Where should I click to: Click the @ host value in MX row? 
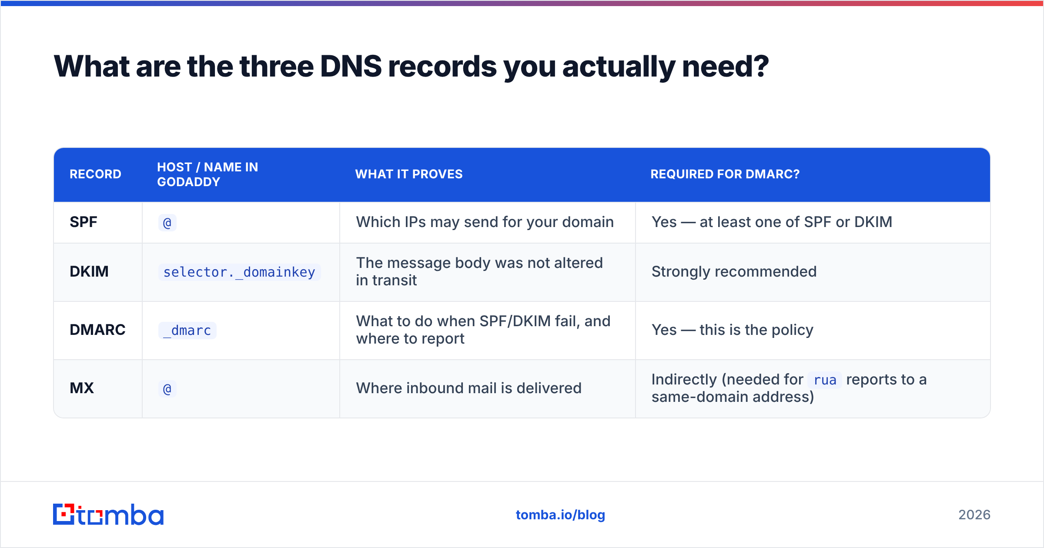click(167, 389)
